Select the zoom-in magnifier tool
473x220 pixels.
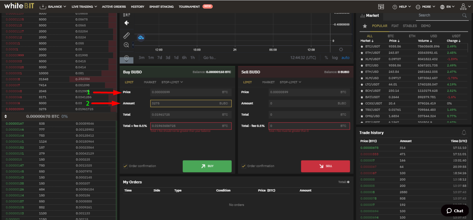(x=126, y=45)
